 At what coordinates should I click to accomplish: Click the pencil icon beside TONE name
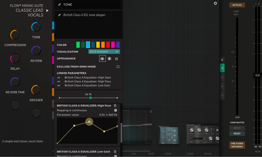[59, 5]
